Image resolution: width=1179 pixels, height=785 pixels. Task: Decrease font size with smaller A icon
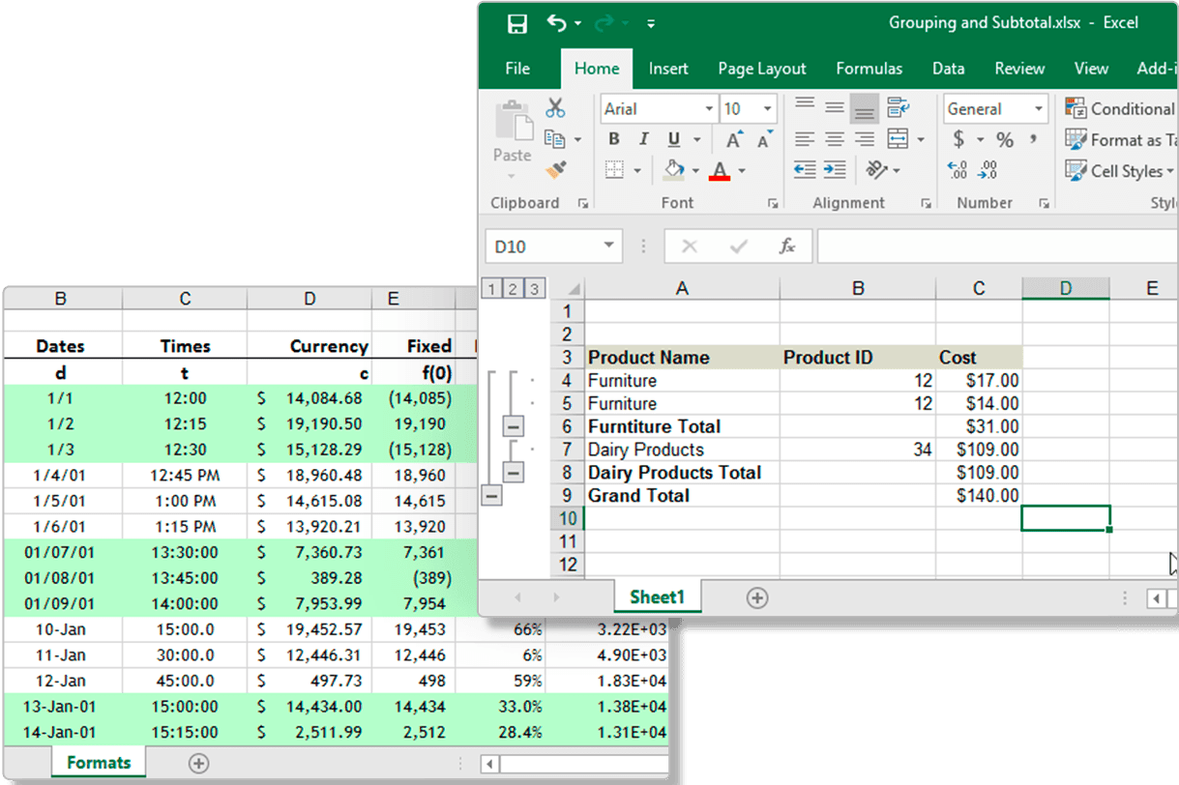pos(764,140)
